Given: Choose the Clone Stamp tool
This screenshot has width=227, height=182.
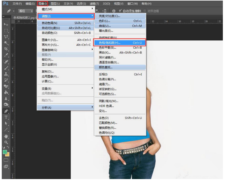Looking at the screenshot, I should click(x=6, y=74).
